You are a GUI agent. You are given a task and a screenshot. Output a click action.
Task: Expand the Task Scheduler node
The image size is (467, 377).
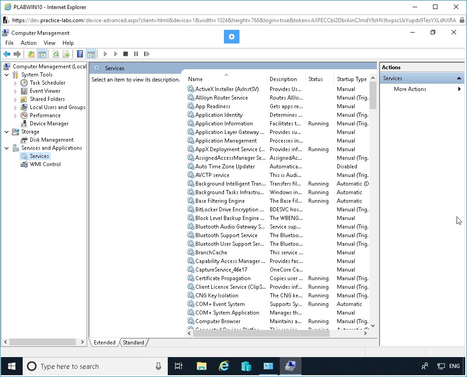15,83
